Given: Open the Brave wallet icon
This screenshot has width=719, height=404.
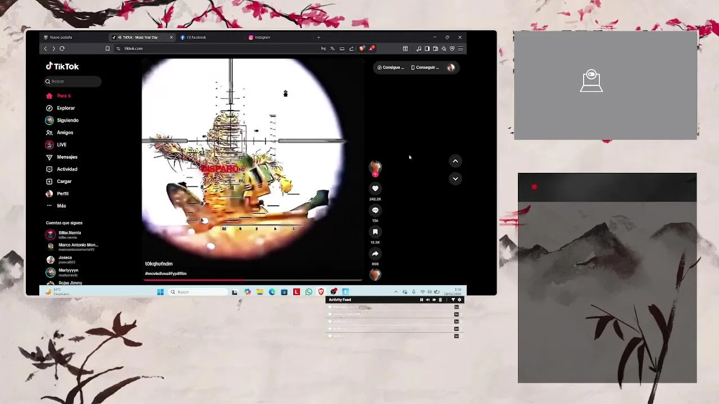Looking at the screenshot, I should (x=435, y=49).
